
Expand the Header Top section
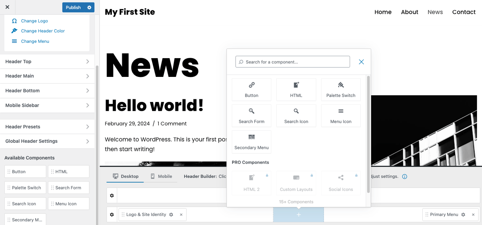point(47,61)
